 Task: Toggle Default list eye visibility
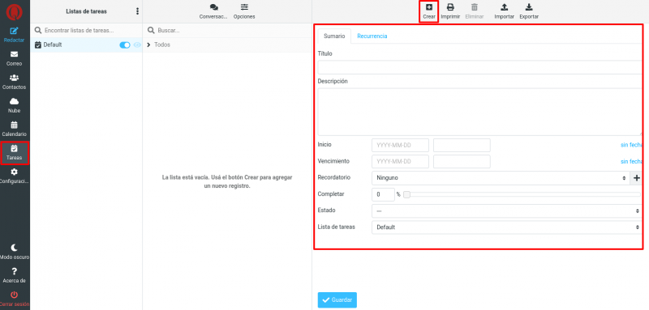tap(137, 45)
